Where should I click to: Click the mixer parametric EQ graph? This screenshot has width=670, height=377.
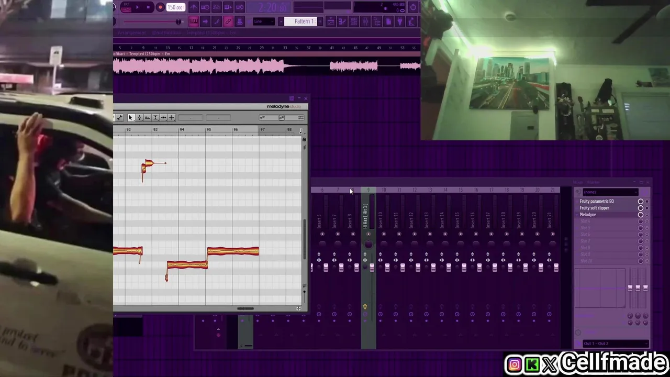[x=600, y=288]
